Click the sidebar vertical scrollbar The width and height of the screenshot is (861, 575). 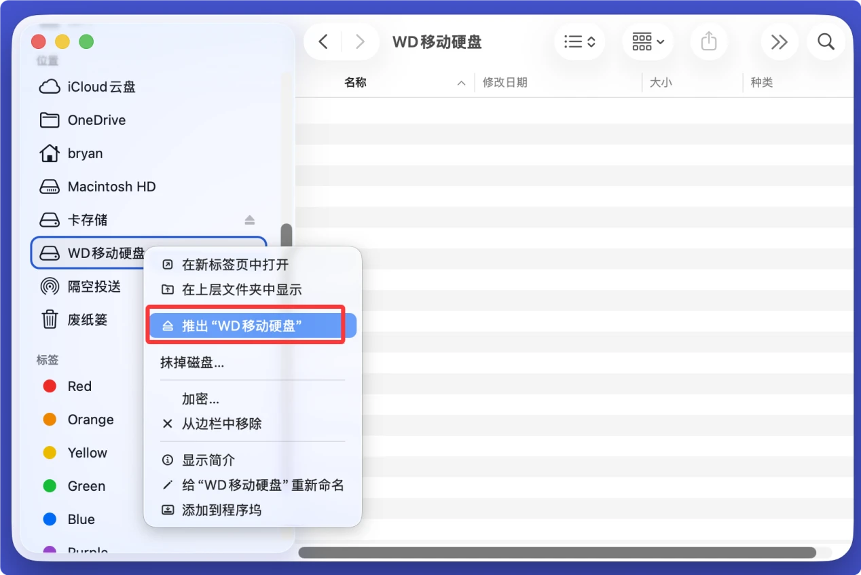(x=287, y=236)
